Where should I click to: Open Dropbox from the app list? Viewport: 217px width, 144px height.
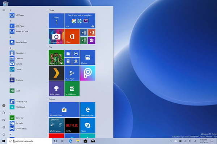click(x=16, y=80)
